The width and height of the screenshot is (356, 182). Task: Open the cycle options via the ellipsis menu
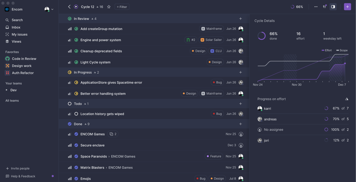point(316,7)
